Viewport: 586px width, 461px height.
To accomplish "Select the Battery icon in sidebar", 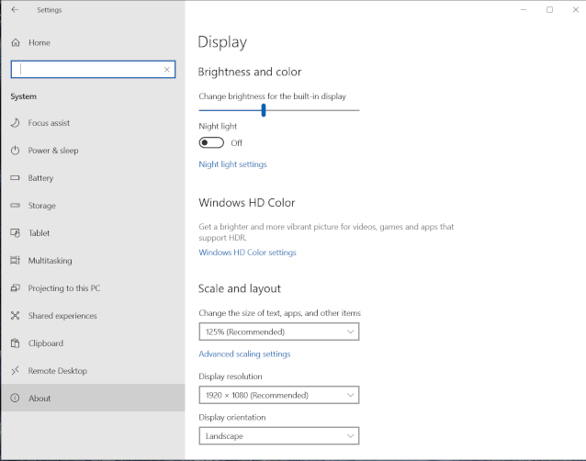I will click(x=16, y=178).
